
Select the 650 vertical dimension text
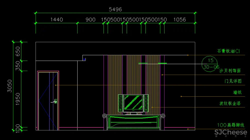[18, 51]
